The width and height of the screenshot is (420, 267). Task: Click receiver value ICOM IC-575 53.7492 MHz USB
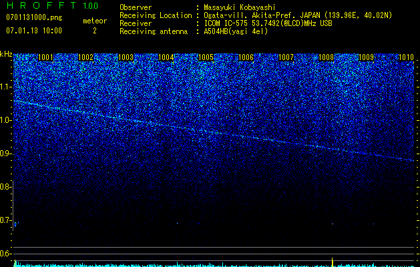[x=268, y=23]
